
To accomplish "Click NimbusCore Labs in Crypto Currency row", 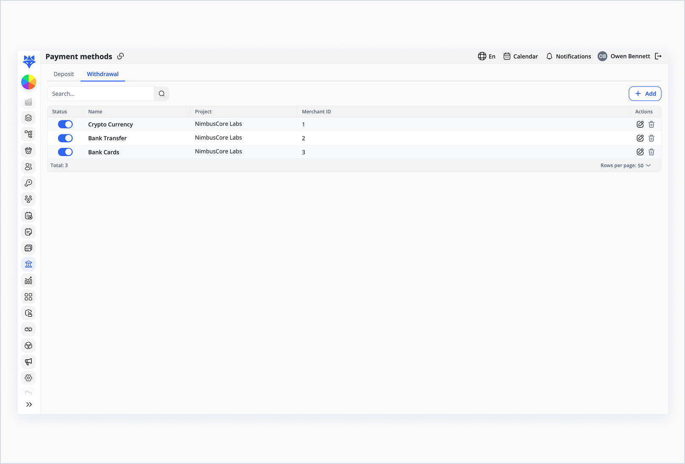I will (218, 124).
